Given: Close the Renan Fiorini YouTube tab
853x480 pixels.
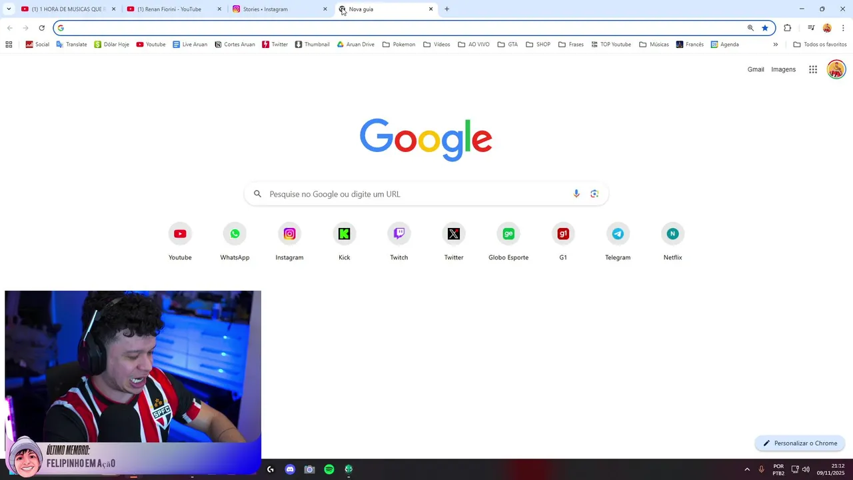Looking at the screenshot, I should 219,9.
